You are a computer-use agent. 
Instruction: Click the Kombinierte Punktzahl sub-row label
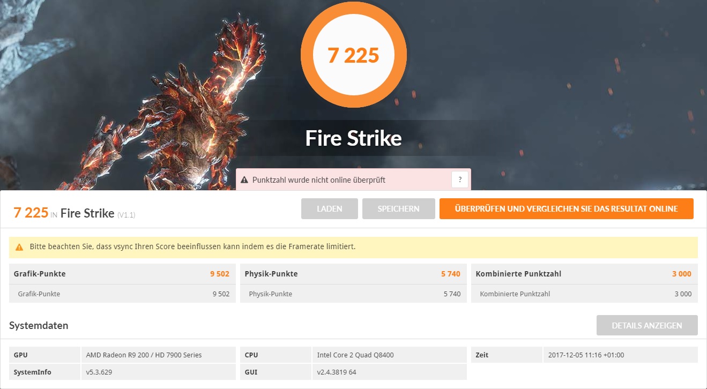click(x=515, y=294)
